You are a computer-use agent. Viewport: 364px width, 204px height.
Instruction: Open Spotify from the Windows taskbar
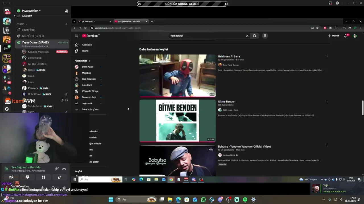click(x=245, y=200)
